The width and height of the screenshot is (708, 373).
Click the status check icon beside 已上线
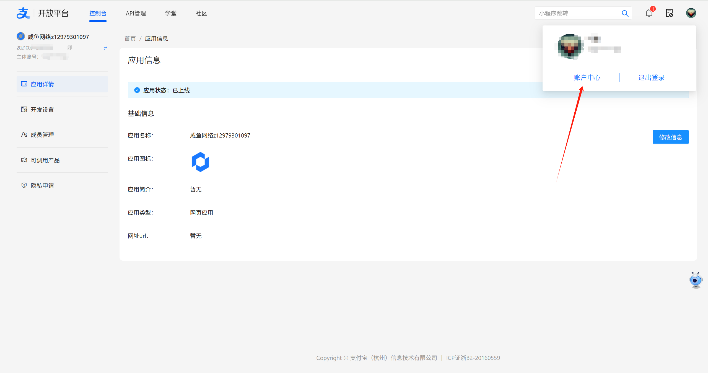(x=137, y=90)
